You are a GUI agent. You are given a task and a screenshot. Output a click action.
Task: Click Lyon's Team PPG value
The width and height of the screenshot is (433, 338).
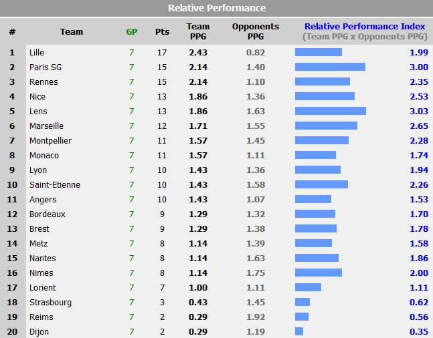198,170
